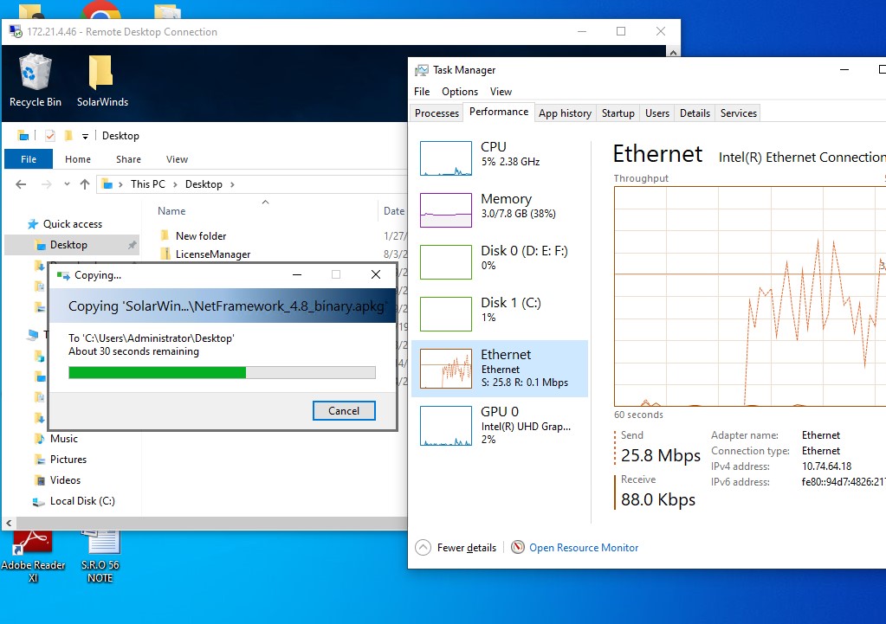
Task: Click the Quick access star icon
Action: tap(33, 224)
